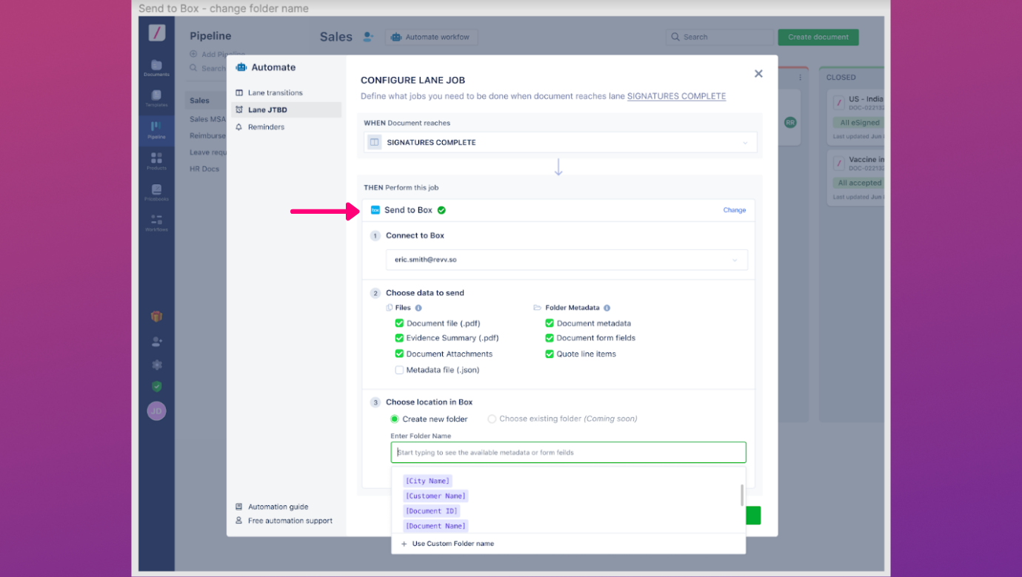The image size is (1022, 577).
Task: Uncheck Document metadata
Action: click(550, 323)
